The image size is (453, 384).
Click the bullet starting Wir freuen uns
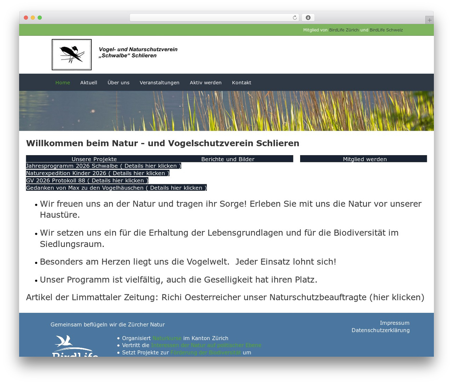tap(231, 209)
